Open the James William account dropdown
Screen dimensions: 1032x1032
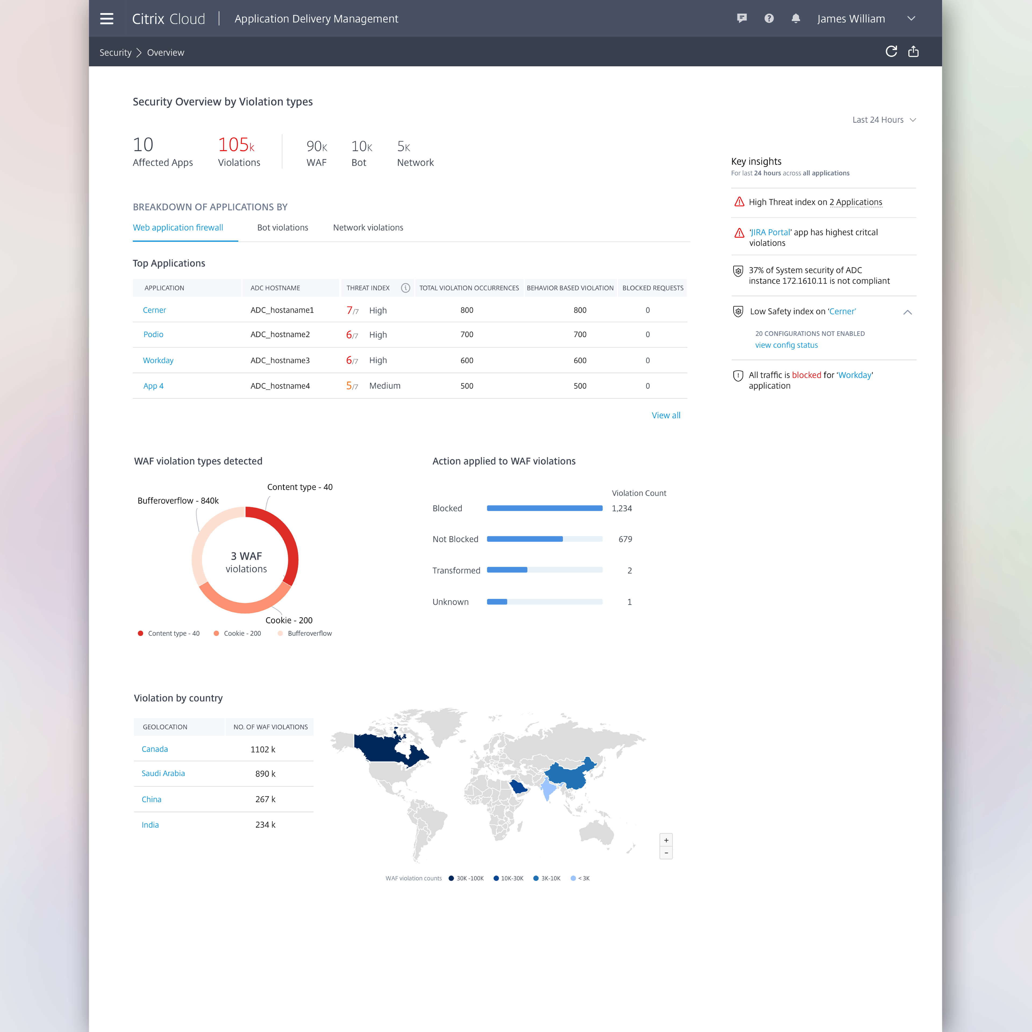click(911, 19)
